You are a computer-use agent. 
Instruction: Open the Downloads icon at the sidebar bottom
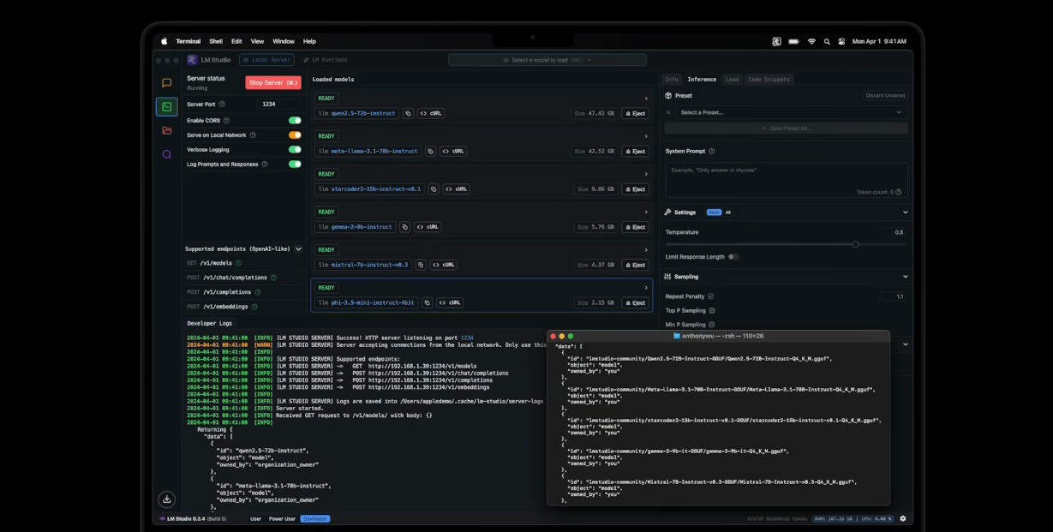pyautogui.click(x=166, y=499)
